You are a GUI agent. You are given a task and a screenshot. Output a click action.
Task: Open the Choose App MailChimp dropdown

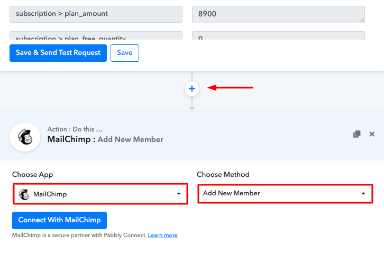(x=100, y=194)
